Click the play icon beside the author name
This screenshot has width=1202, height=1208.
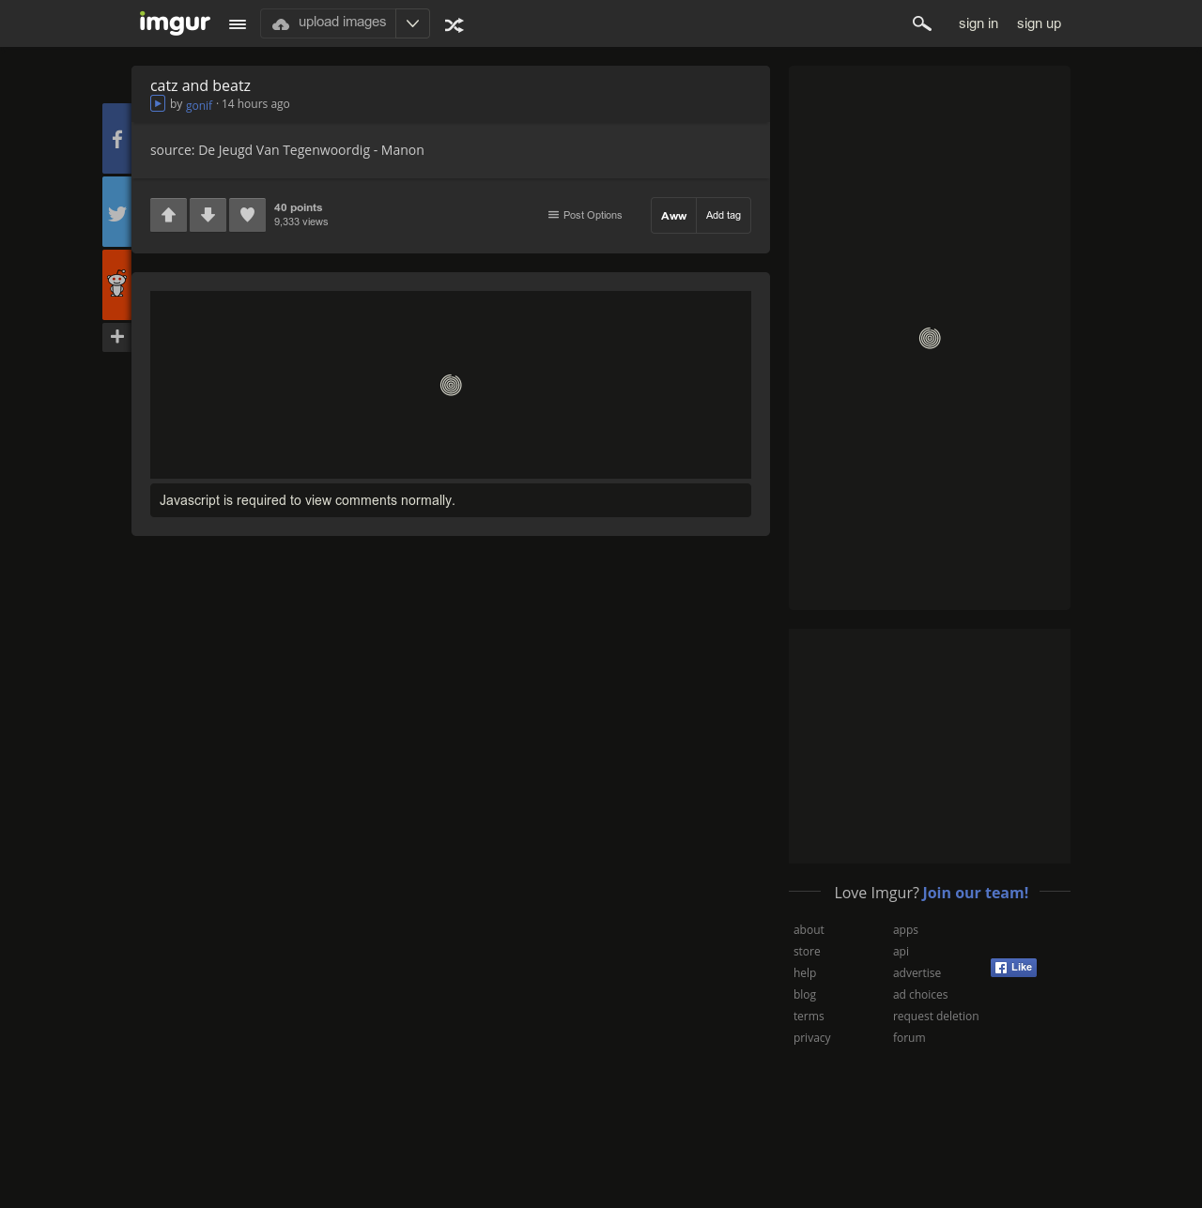(158, 103)
